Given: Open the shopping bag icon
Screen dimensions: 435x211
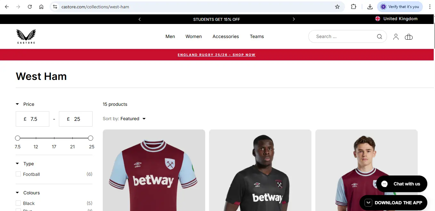Looking at the screenshot, I should (x=409, y=37).
